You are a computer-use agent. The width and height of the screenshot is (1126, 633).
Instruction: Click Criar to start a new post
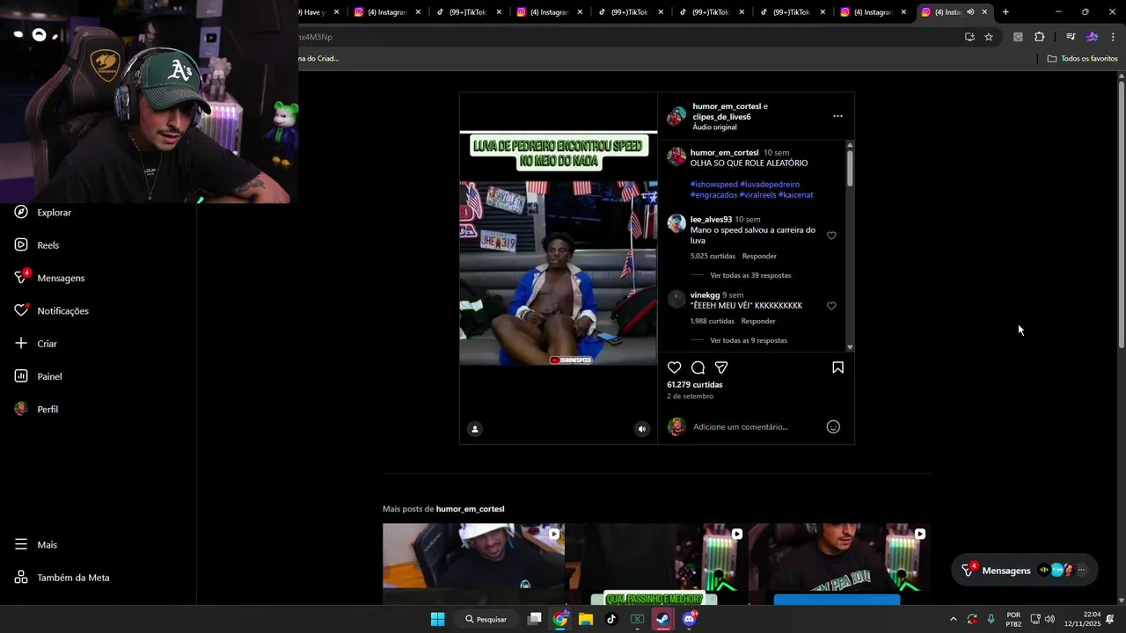coord(36,344)
